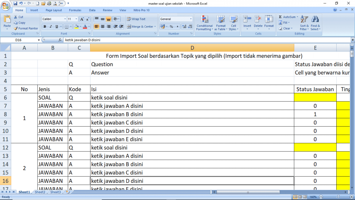Open the Microsoft Excel Help icon
This screenshot has height=200, width=355.
click(x=335, y=10)
